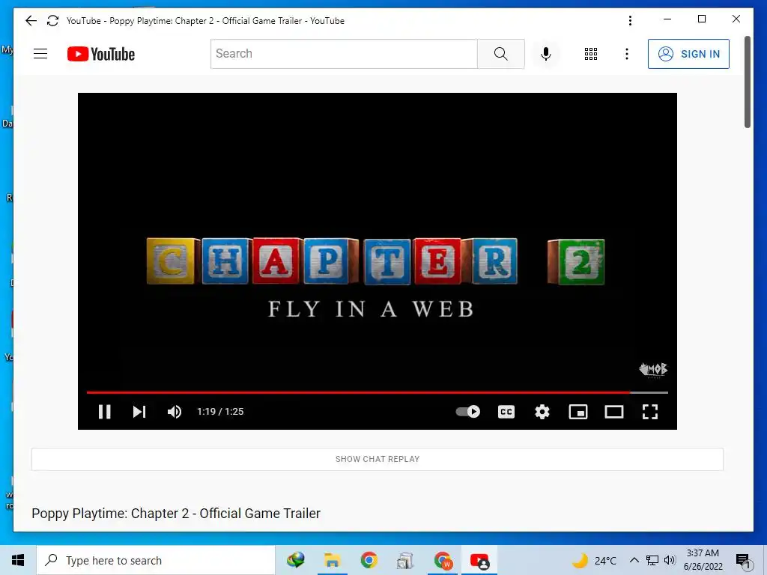Reload the page with refresh icon
This screenshot has width=767, height=575.
click(53, 20)
